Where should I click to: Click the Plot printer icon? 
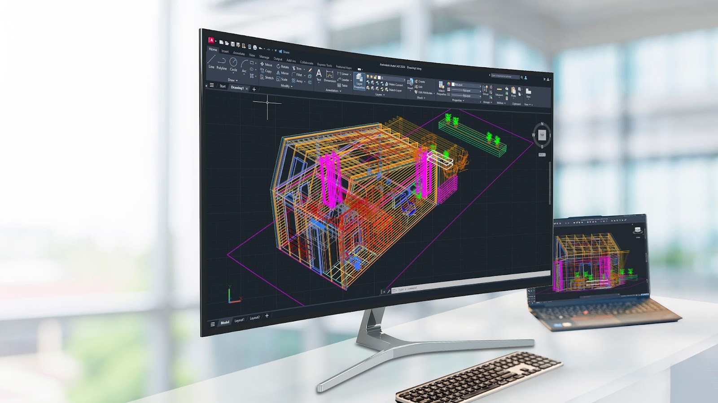(x=255, y=47)
